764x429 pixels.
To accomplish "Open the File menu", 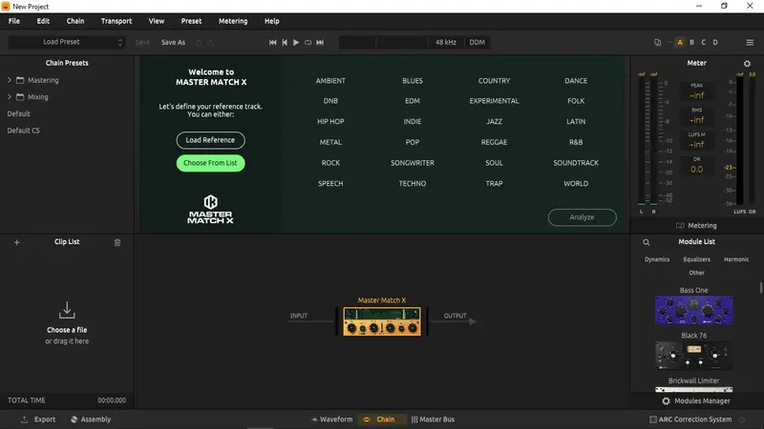I will coord(14,21).
